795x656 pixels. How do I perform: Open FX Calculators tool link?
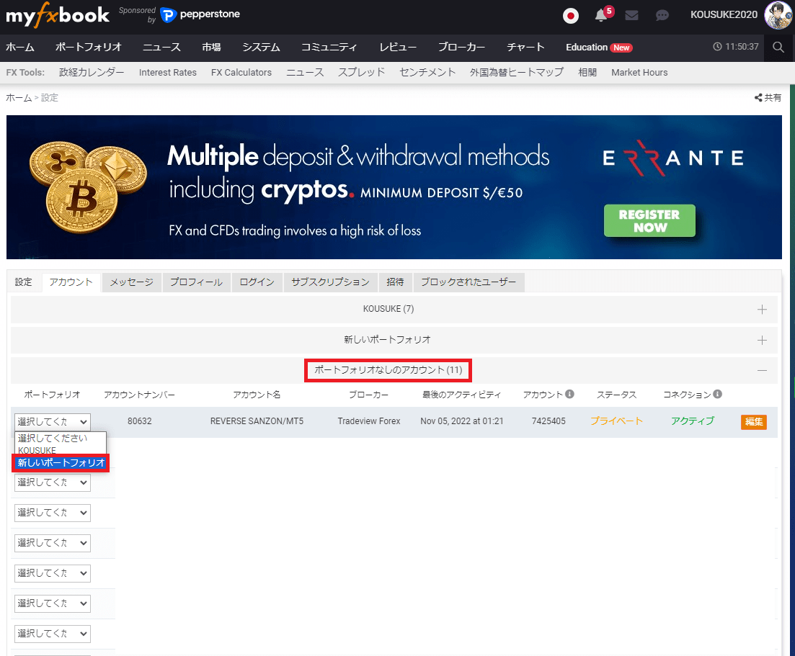tap(241, 73)
